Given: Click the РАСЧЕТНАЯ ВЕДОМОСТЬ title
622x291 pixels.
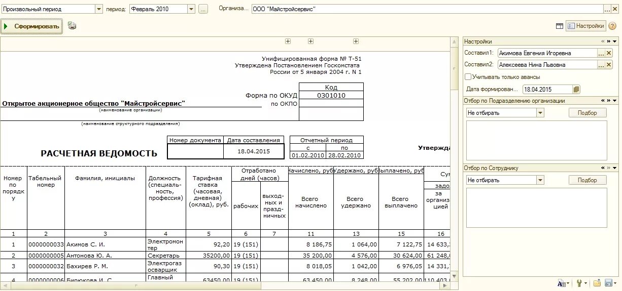Looking at the screenshot, I should tap(99, 153).
